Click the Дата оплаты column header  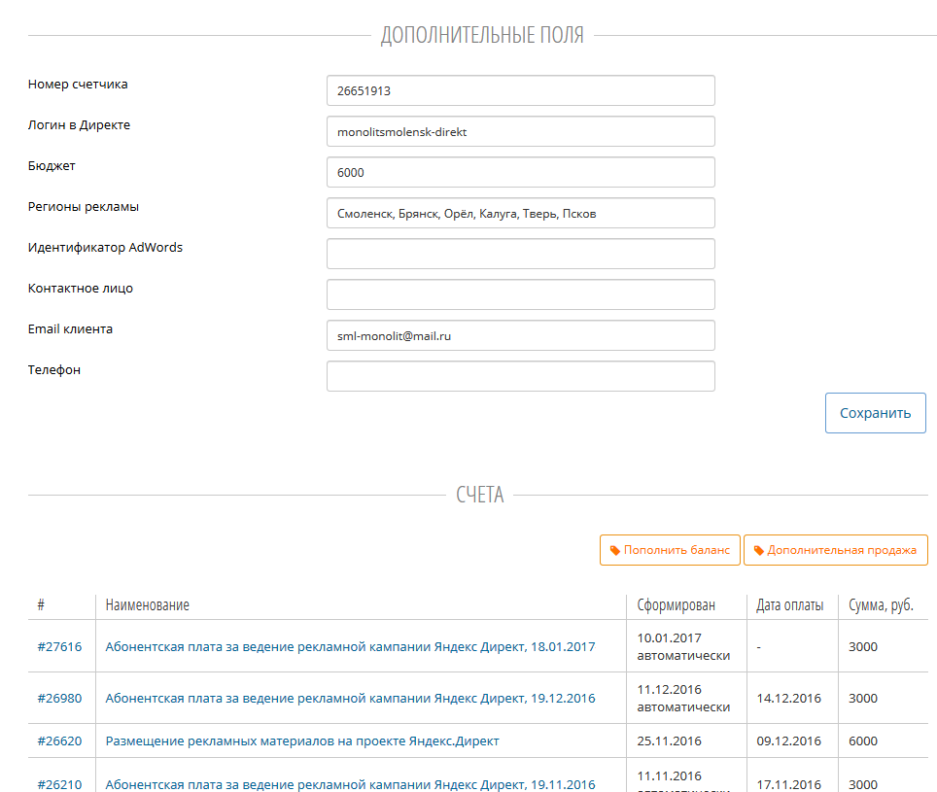point(790,605)
